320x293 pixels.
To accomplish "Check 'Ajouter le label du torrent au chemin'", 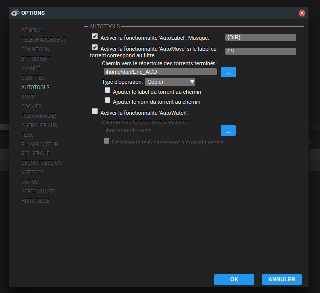I will coord(107,90).
